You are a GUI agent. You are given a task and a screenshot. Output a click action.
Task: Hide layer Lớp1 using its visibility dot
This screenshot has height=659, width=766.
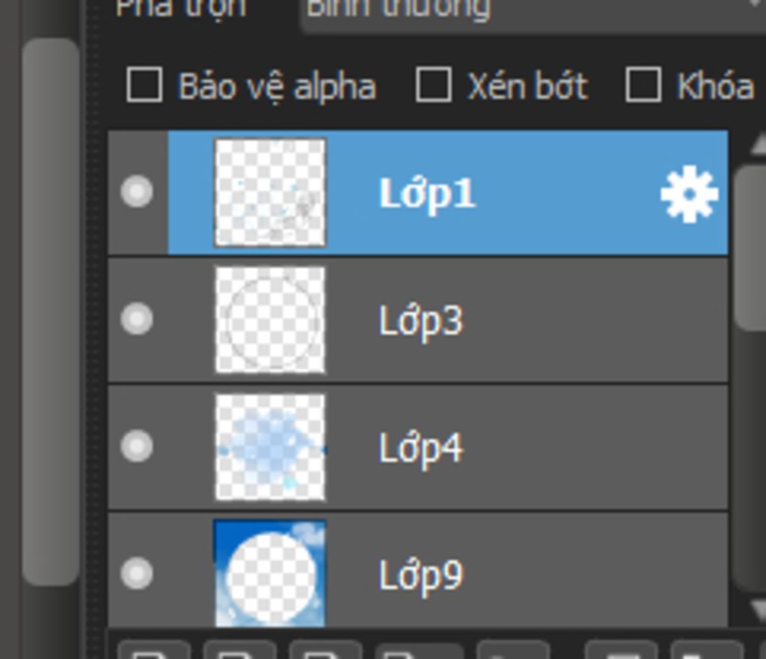pyautogui.click(x=137, y=191)
